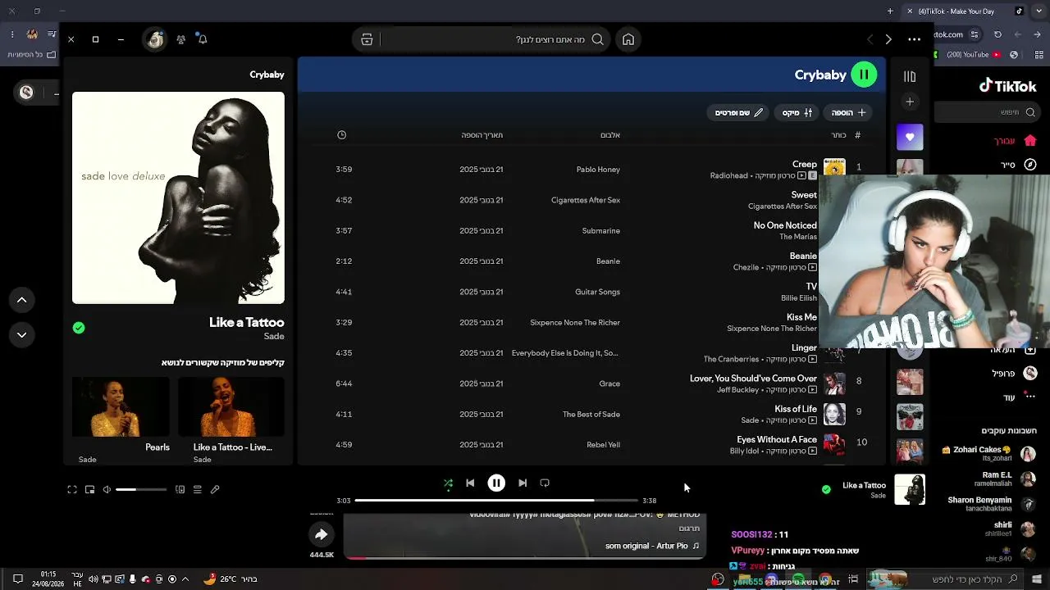Open Liked Songs in the sidebar
Viewport: 1050px width, 590px height.
[910, 137]
